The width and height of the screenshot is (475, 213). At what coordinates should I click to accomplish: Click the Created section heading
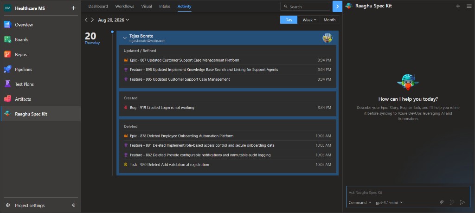tap(130, 98)
